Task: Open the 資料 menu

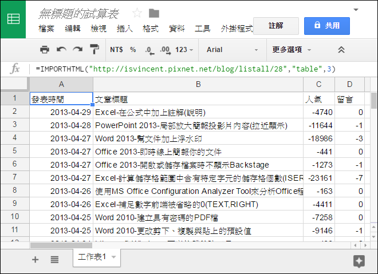Action: pos(177,29)
